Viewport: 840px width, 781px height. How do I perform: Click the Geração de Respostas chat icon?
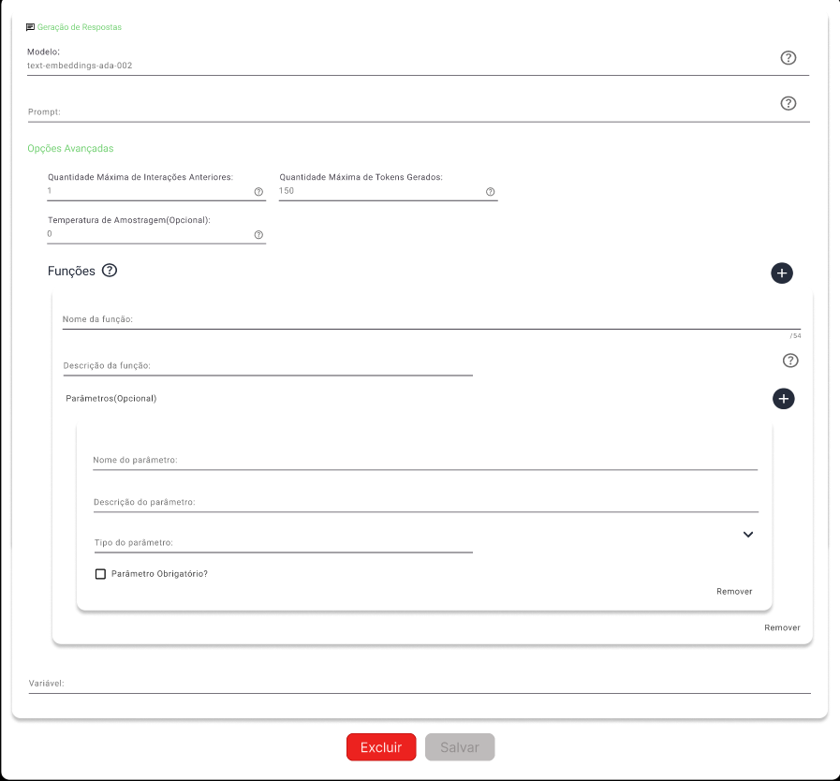[31, 27]
